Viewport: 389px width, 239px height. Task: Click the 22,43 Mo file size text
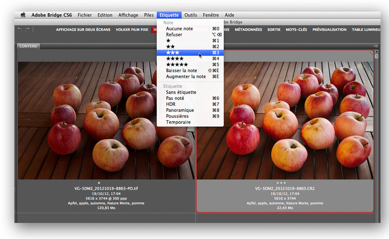tap(285, 208)
